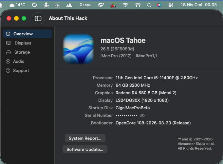This screenshot has height=164, width=223.
Task: Close the window with the red button
Action: coord(9,18)
